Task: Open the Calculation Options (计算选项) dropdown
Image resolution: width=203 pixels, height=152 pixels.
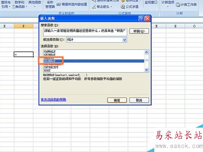Action: click(168, 4)
